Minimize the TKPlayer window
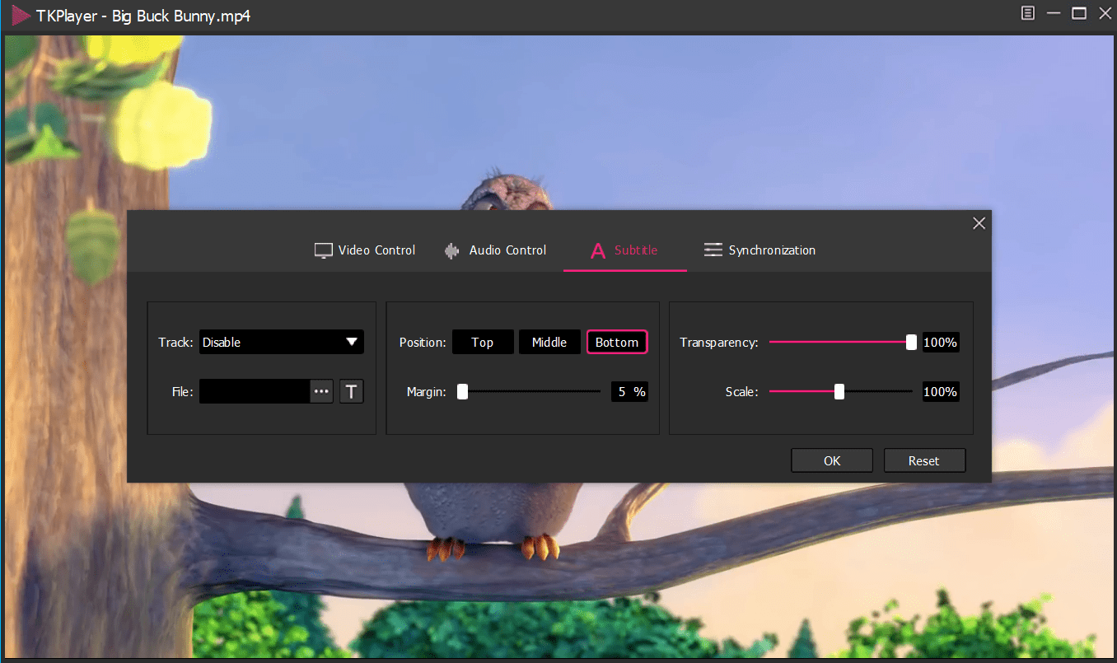Image resolution: width=1117 pixels, height=663 pixels. (1054, 13)
